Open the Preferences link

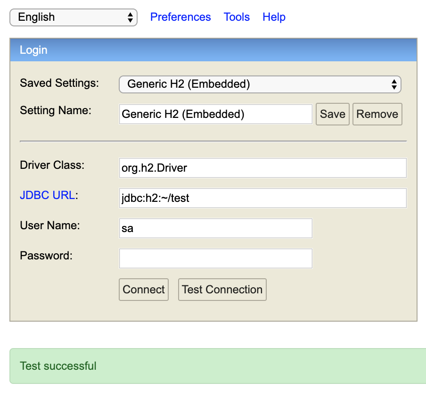(x=180, y=17)
